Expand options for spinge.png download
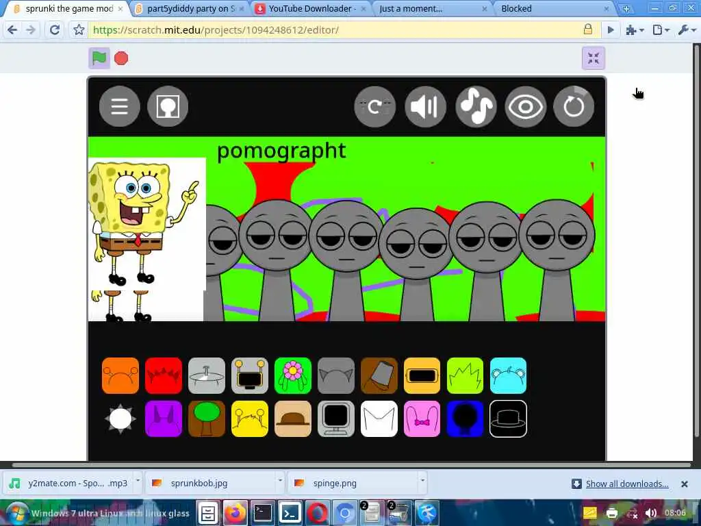Viewport: 701px width, 526px height. click(x=422, y=481)
